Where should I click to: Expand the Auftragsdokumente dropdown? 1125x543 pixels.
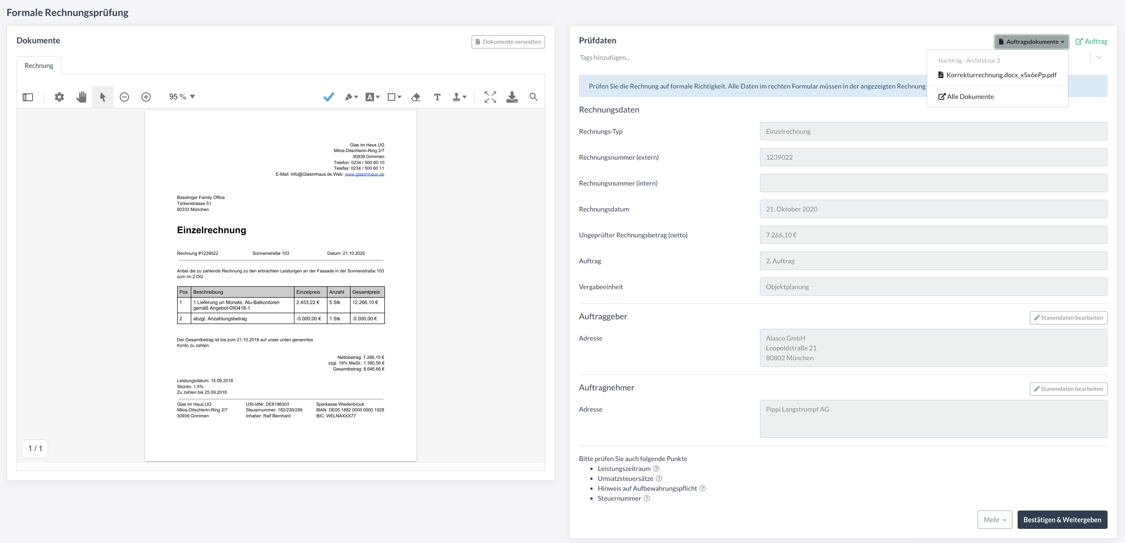[x=1032, y=42]
